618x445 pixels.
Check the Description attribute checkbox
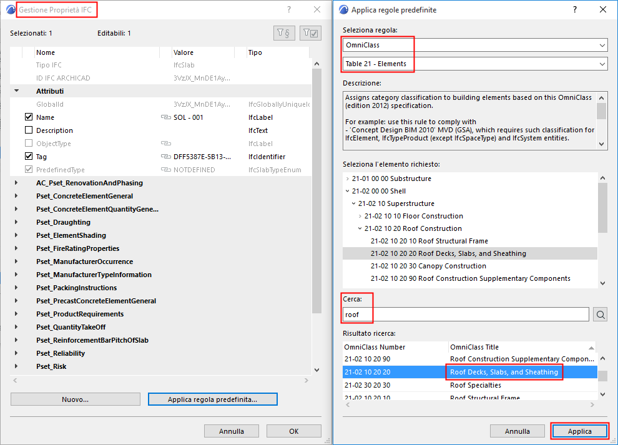click(29, 130)
